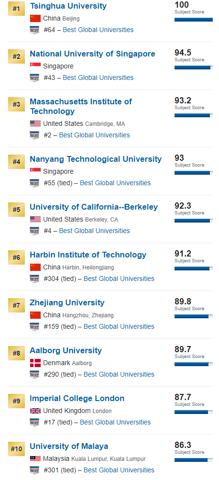Click the Best badge icon beside #304 (tied)

click(x=34, y=279)
